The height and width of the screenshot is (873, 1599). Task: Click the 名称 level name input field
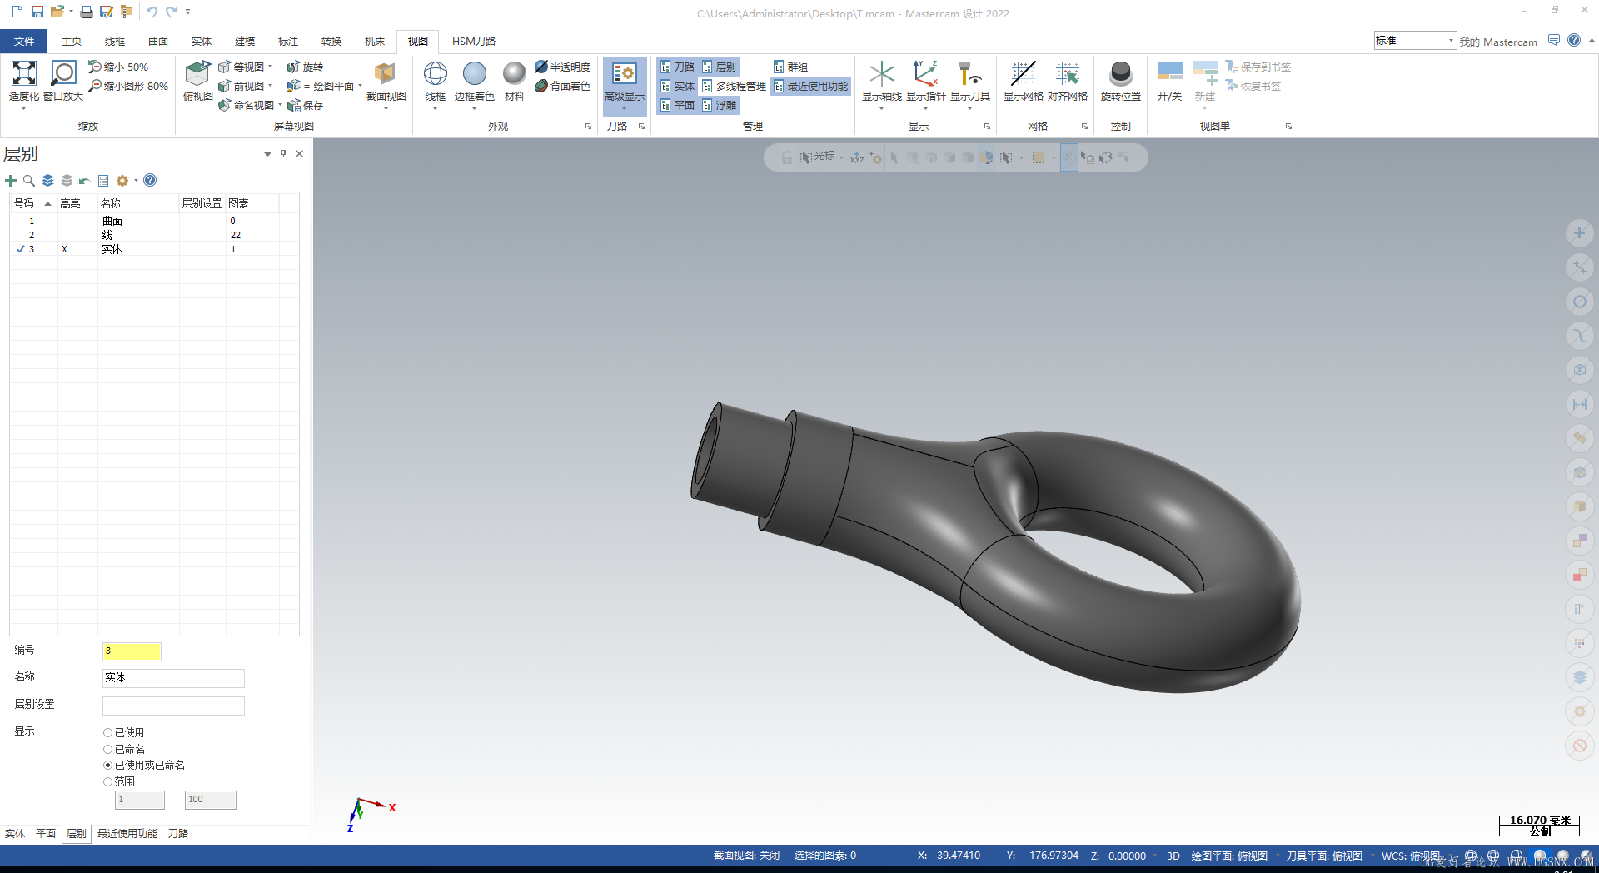point(173,678)
